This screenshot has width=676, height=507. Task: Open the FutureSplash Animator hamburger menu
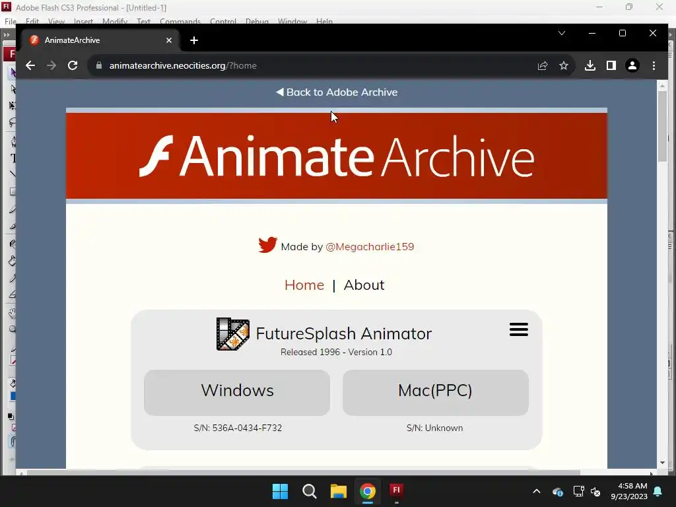(x=519, y=329)
